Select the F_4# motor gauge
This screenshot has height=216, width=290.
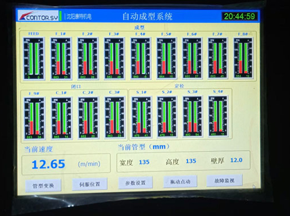pyautogui.click(x=141, y=58)
